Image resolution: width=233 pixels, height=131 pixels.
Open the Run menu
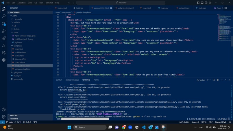41,3
